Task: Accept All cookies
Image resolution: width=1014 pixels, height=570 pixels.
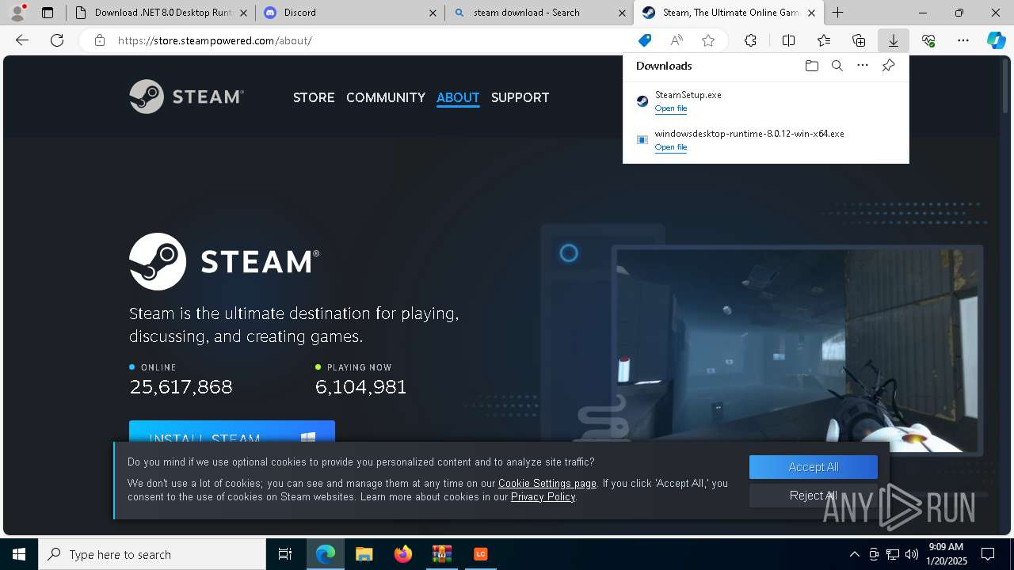Action: point(814,467)
